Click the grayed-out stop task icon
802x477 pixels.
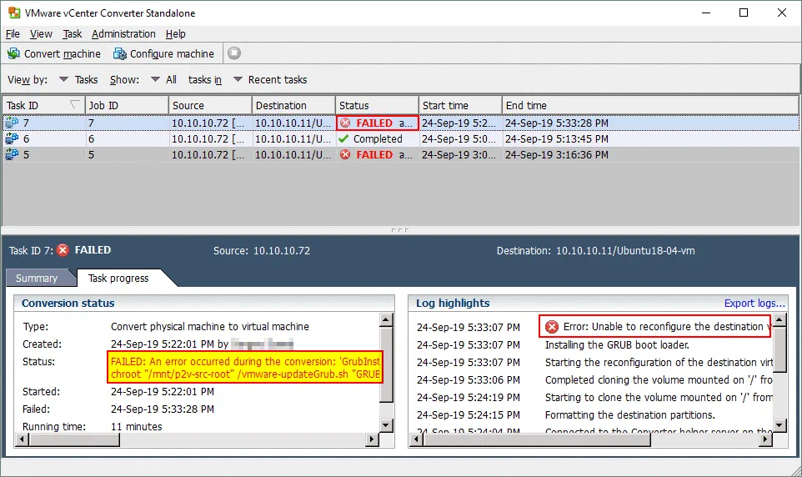click(234, 53)
